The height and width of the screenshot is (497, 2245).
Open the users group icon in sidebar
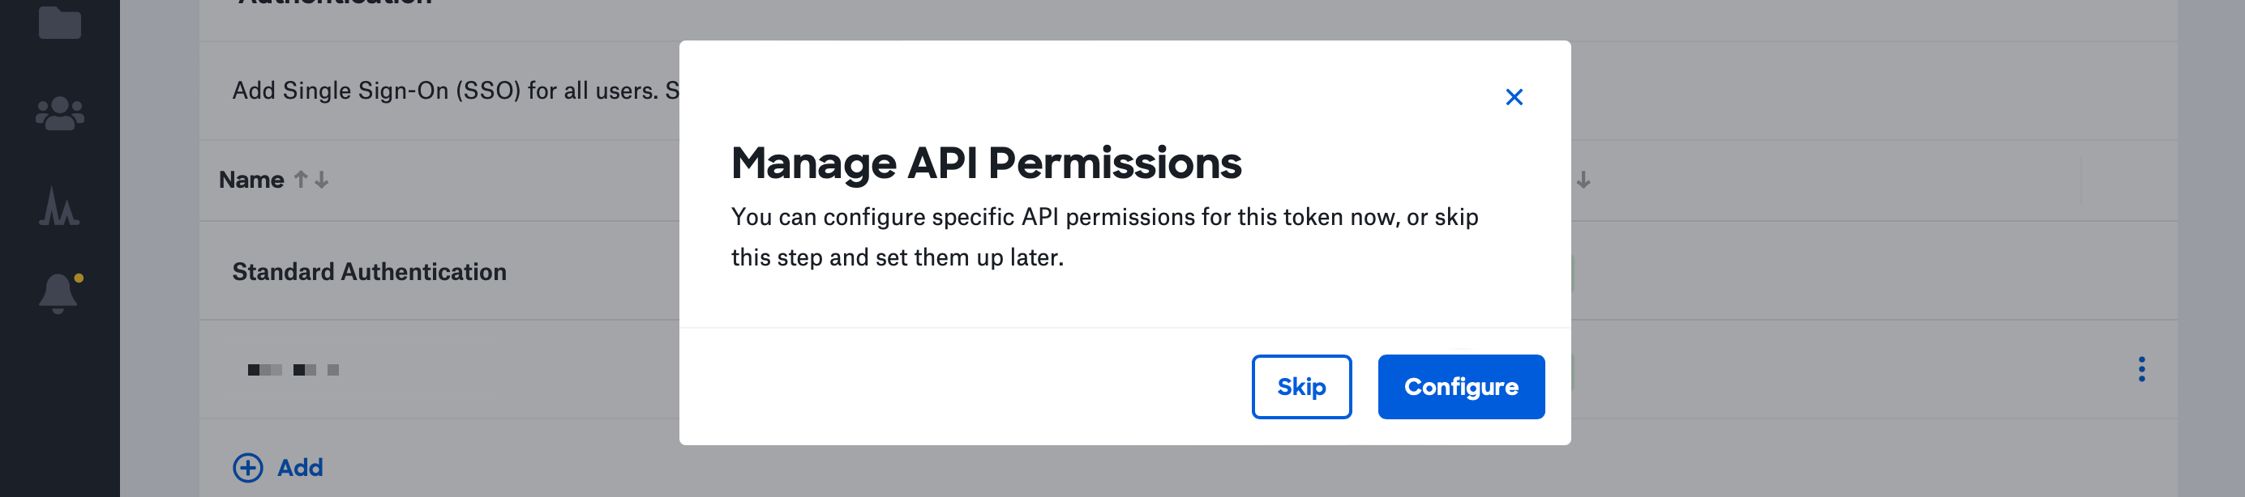(60, 113)
